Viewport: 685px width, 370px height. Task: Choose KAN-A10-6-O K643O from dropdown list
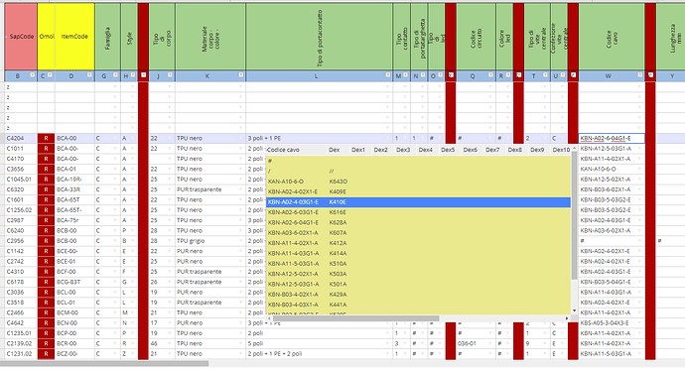coord(418,182)
